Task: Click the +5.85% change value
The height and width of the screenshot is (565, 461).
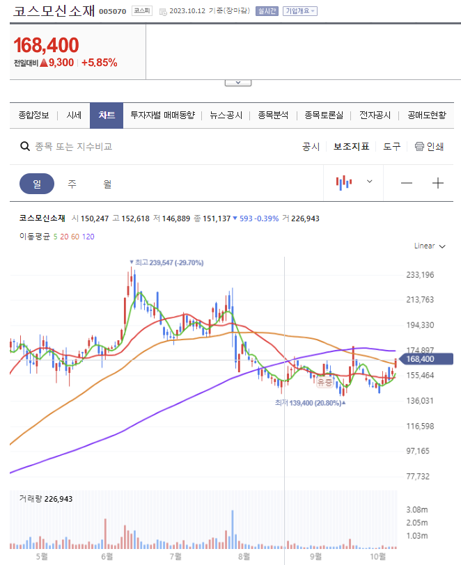Action: click(x=100, y=63)
